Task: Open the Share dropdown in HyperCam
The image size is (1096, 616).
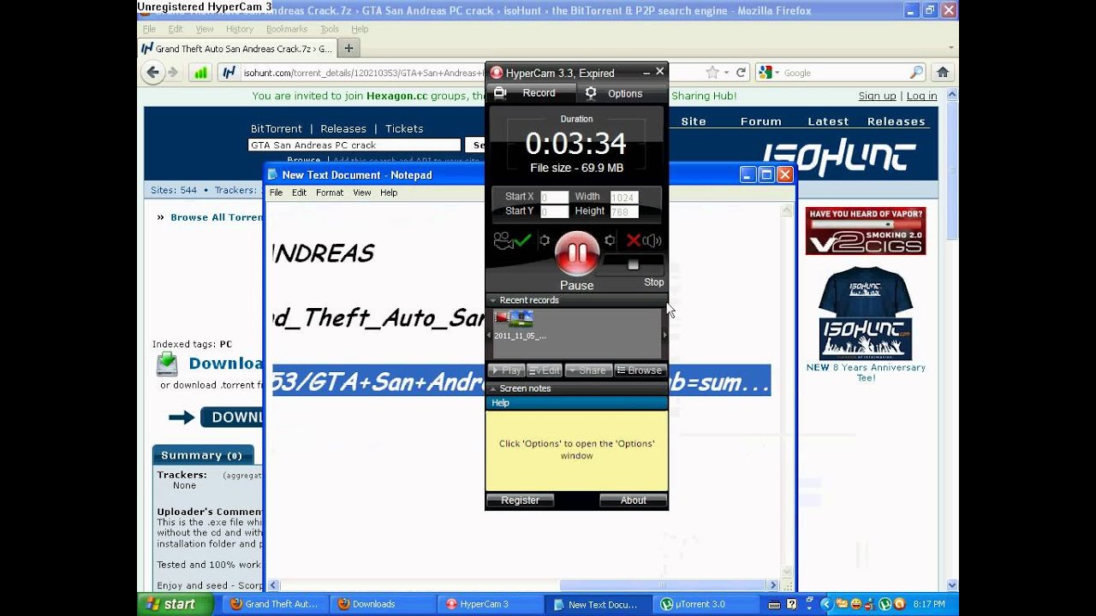Action: pos(588,370)
